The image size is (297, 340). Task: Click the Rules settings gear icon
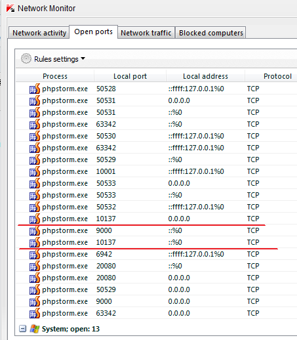[26, 59]
